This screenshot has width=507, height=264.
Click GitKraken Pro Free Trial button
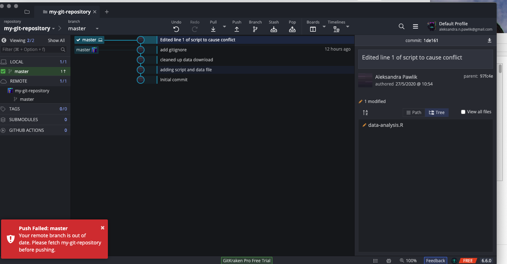pos(246,261)
